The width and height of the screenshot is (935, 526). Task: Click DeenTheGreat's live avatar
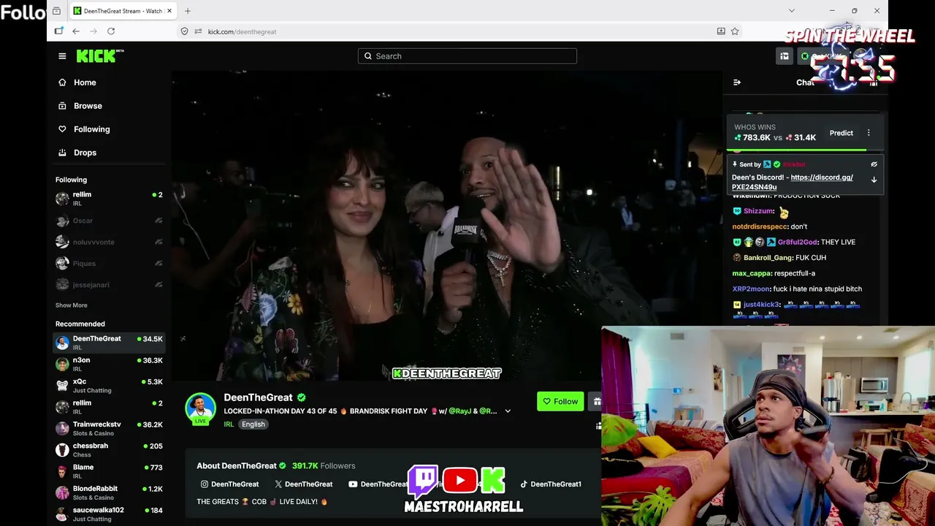200,408
